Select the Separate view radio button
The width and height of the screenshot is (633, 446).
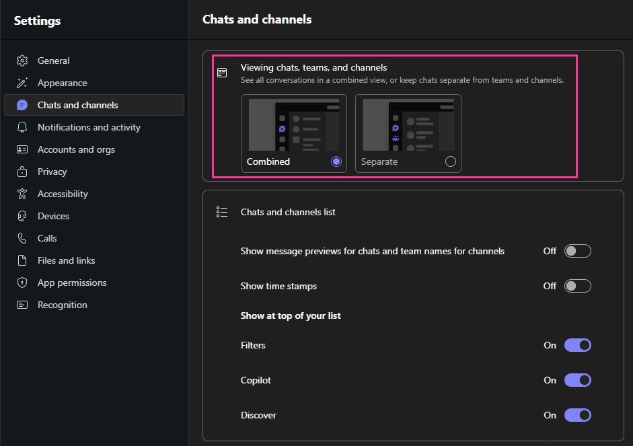451,161
